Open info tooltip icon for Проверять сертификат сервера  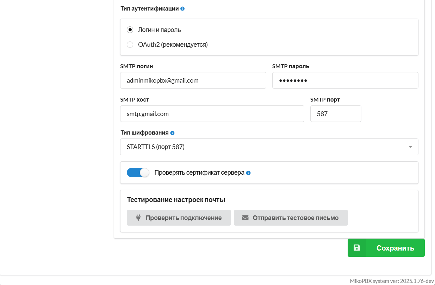[248, 173]
